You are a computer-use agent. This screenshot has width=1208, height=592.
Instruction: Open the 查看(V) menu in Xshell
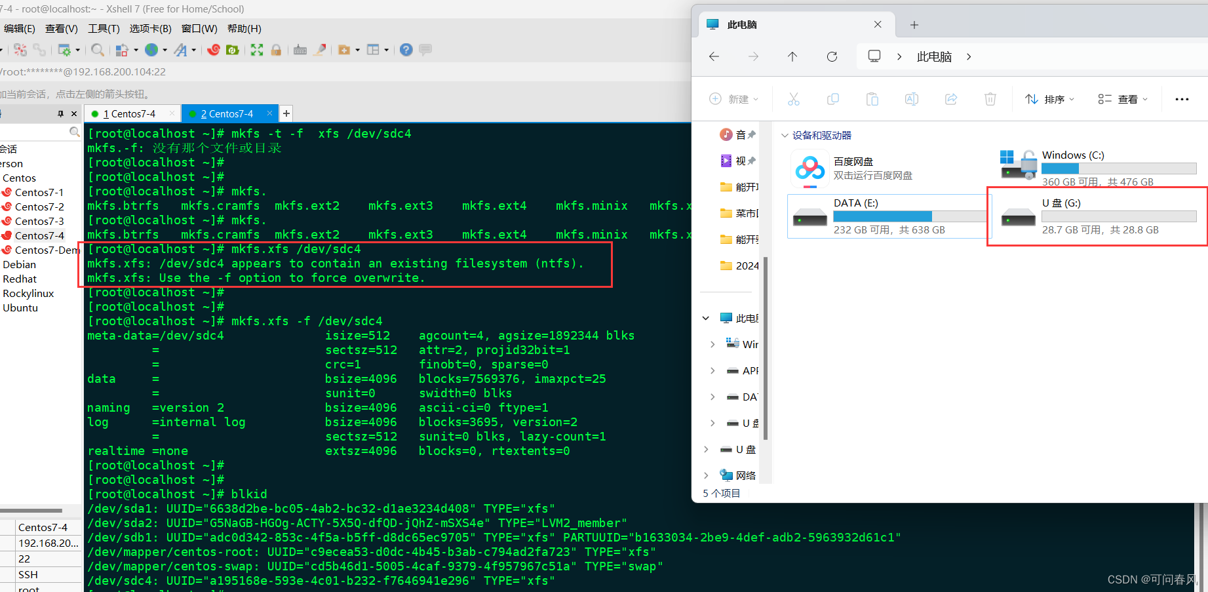(62, 28)
